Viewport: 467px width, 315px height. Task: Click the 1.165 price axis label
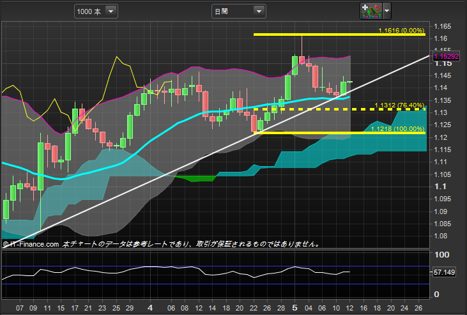[x=442, y=26]
